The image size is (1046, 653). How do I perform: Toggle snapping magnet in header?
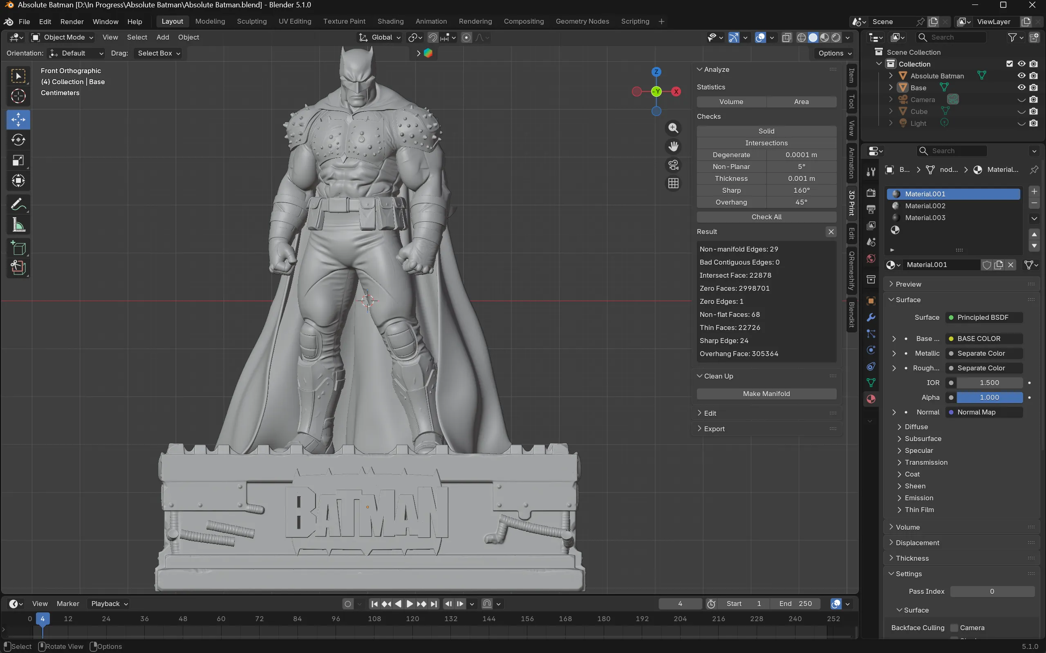tap(432, 38)
